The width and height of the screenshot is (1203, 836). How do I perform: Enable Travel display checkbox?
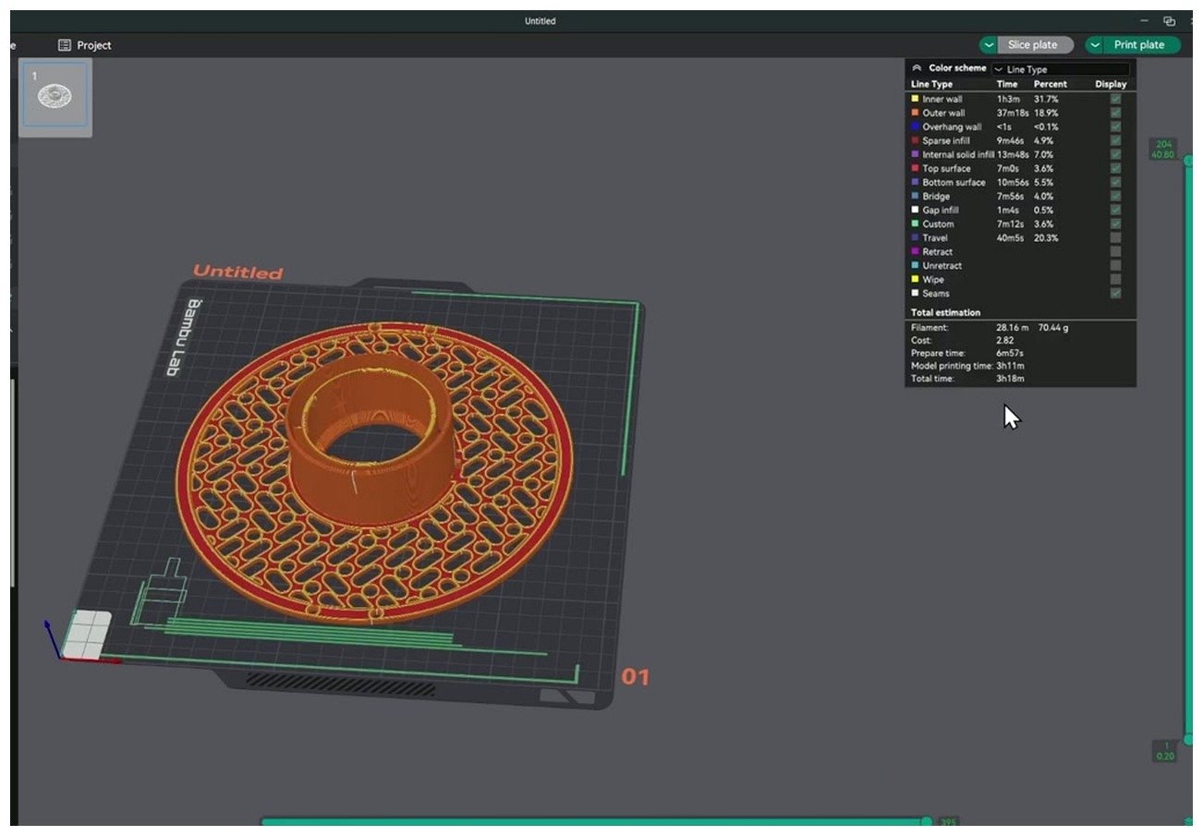pos(1115,237)
